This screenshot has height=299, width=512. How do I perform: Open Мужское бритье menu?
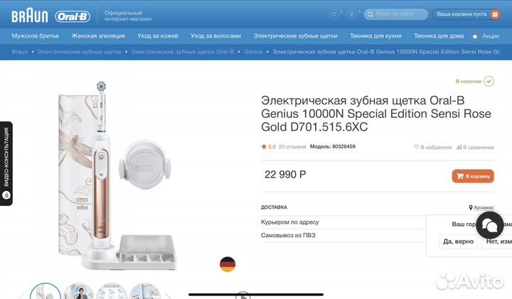pyautogui.click(x=36, y=36)
